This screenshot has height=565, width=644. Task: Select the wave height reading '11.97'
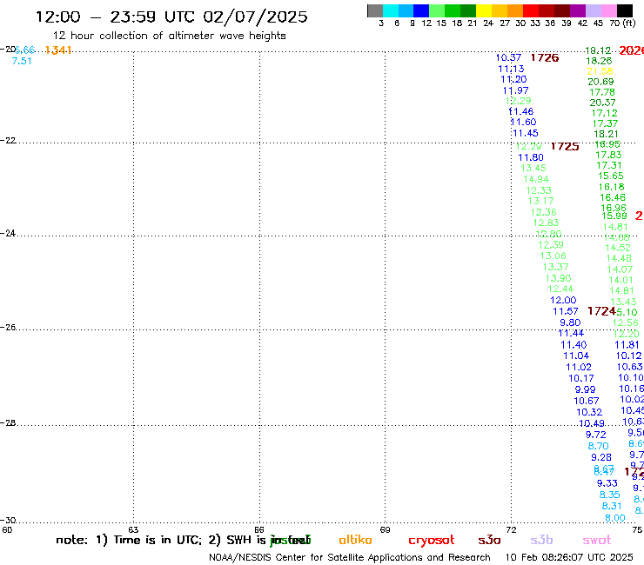[516, 90]
